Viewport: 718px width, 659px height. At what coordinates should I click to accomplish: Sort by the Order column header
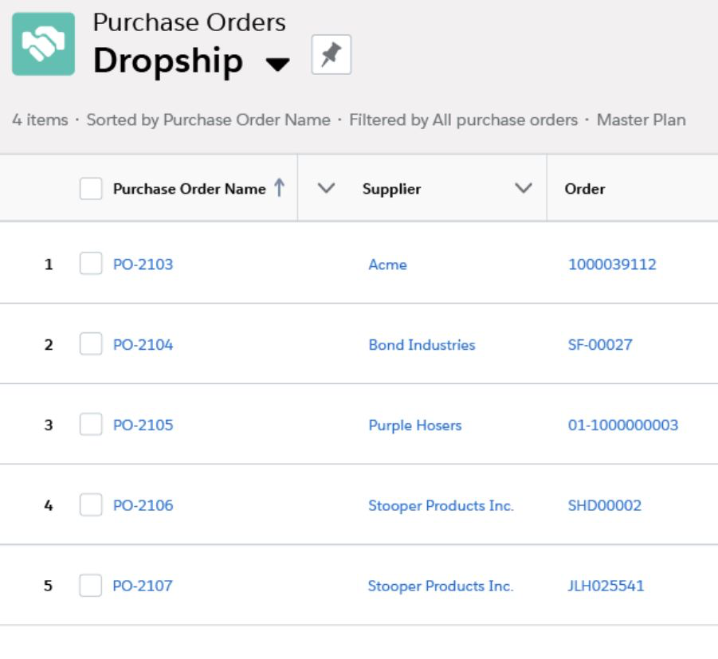585,189
